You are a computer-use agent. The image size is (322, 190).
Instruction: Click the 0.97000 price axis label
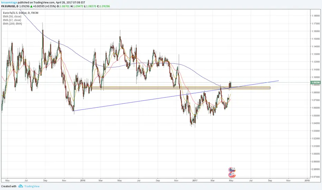coord(316,177)
